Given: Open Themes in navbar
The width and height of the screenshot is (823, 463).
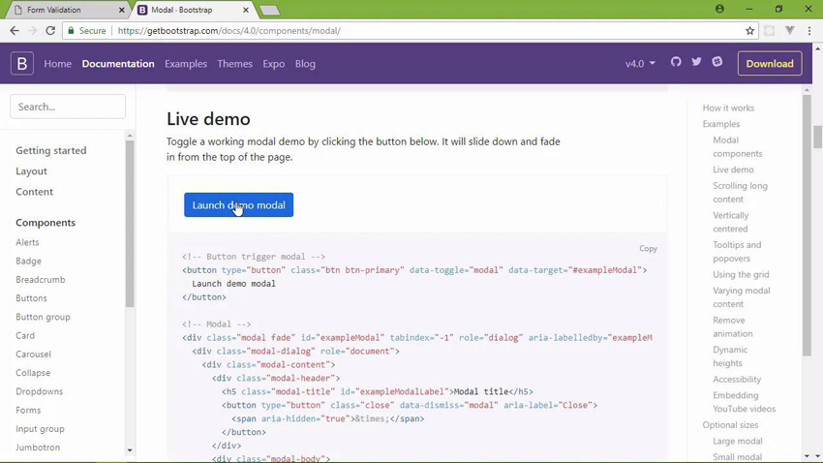Looking at the screenshot, I should coord(234,64).
